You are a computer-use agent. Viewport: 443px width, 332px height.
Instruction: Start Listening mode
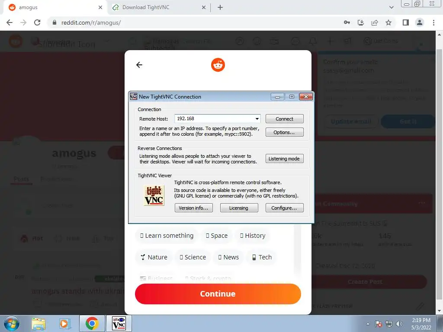pos(285,159)
